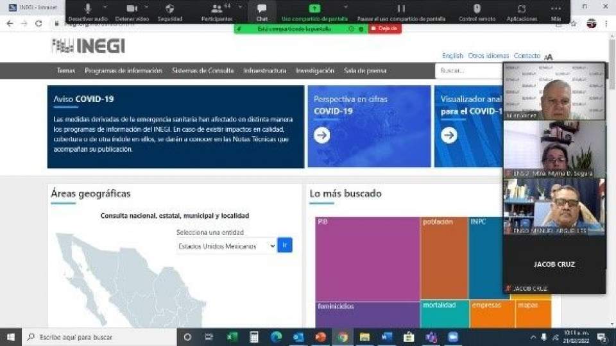This screenshot has height=346, width=616.
Task: Open Windows Start menu
Action: tap(11, 337)
